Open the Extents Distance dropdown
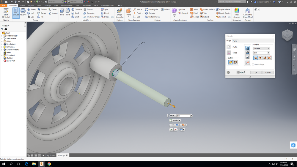The width and height of the screenshot is (297, 167). coord(261,48)
